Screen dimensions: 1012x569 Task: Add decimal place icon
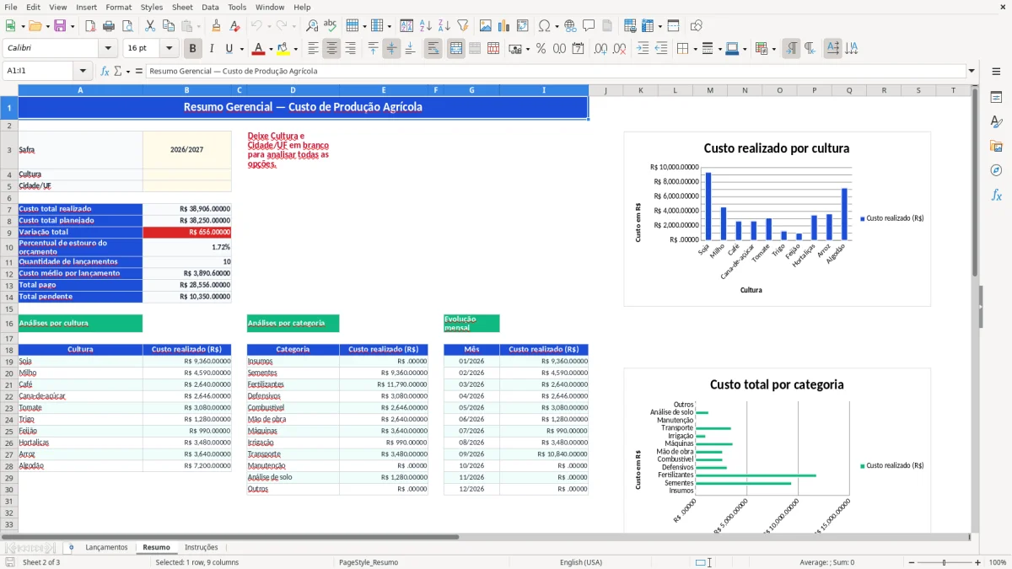600,49
